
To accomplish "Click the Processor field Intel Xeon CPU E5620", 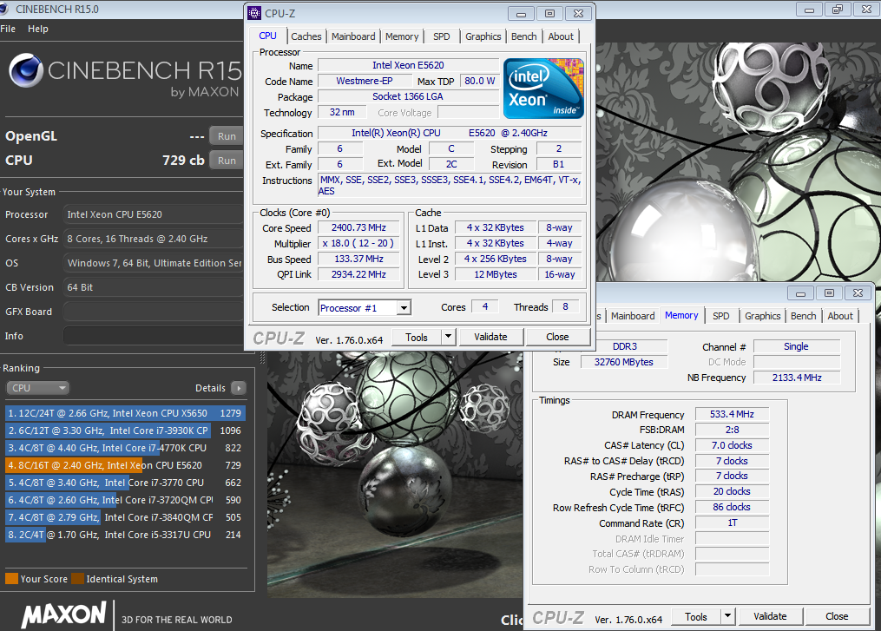I will [x=154, y=214].
